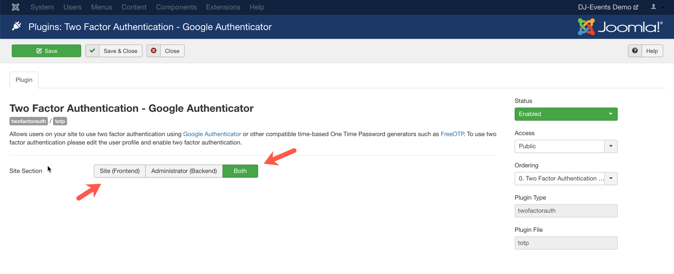The image size is (674, 274).
Task: Click the question mark icon on Help
Action: pyautogui.click(x=635, y=50)
